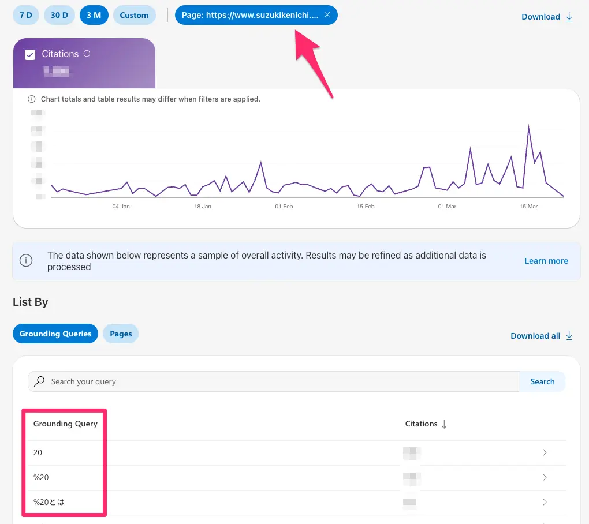Click the info icon in data sample banner
This screenshot has width=589, height=524.
coord(26,261)
